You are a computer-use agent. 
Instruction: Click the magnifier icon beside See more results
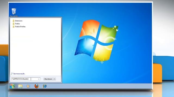[x=12, y=74]
